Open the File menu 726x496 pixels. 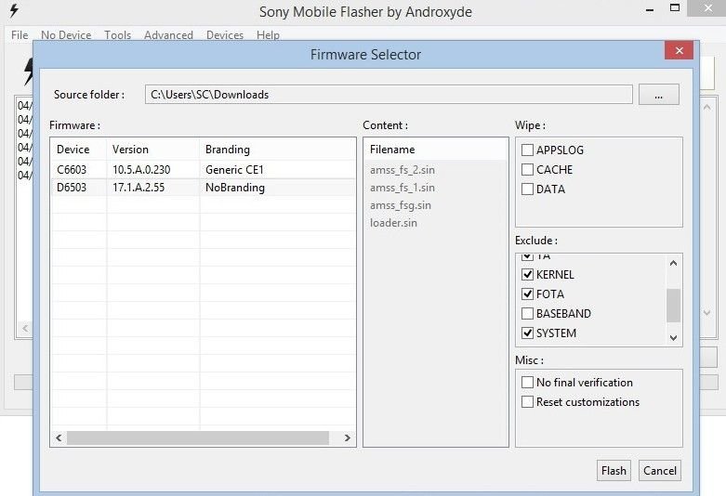(x=20, y=35)
